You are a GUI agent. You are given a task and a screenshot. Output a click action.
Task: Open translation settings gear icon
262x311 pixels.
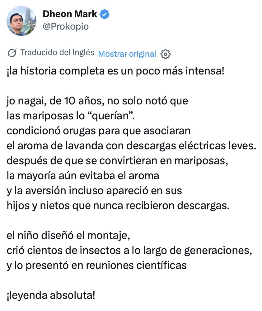pos(165,54)
